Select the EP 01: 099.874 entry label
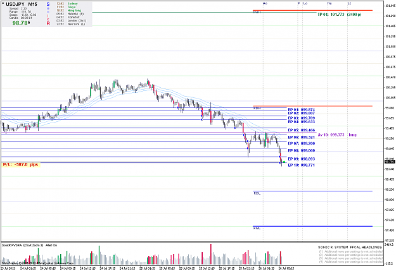This screenshot has height=271, width=396. coord(302,110)
